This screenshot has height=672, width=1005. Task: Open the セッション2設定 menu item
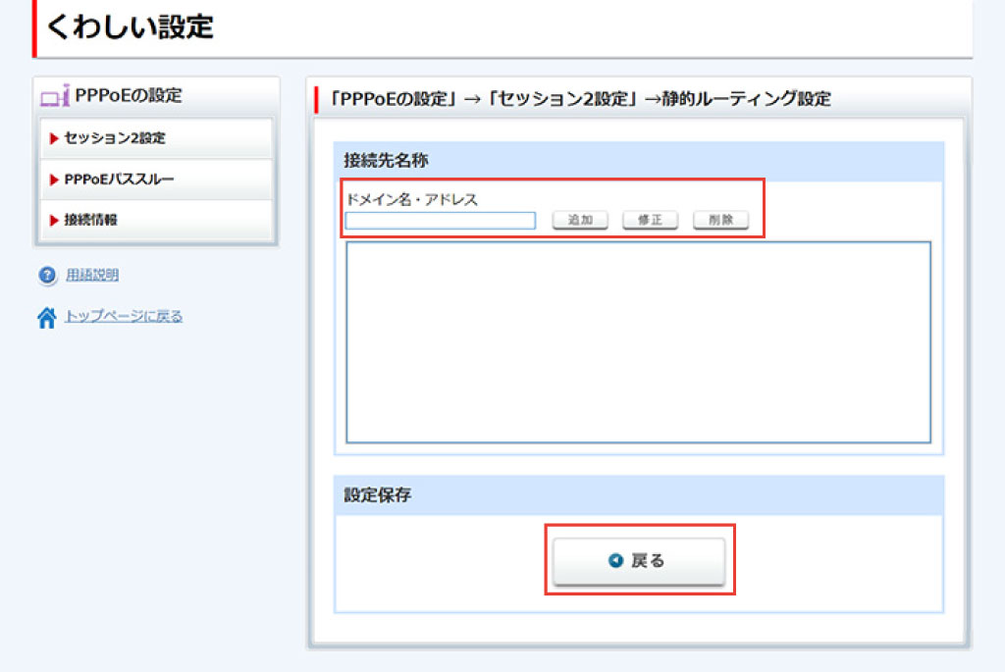coord(114,138)
